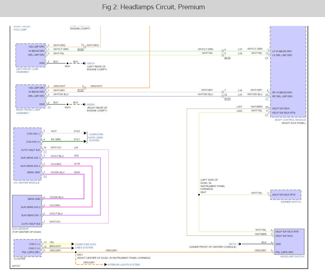This screenshot has height=279, width=325.
Task: Open the Headlamp Switch component link
Action: pyautogui.click(x=292, y=256)
